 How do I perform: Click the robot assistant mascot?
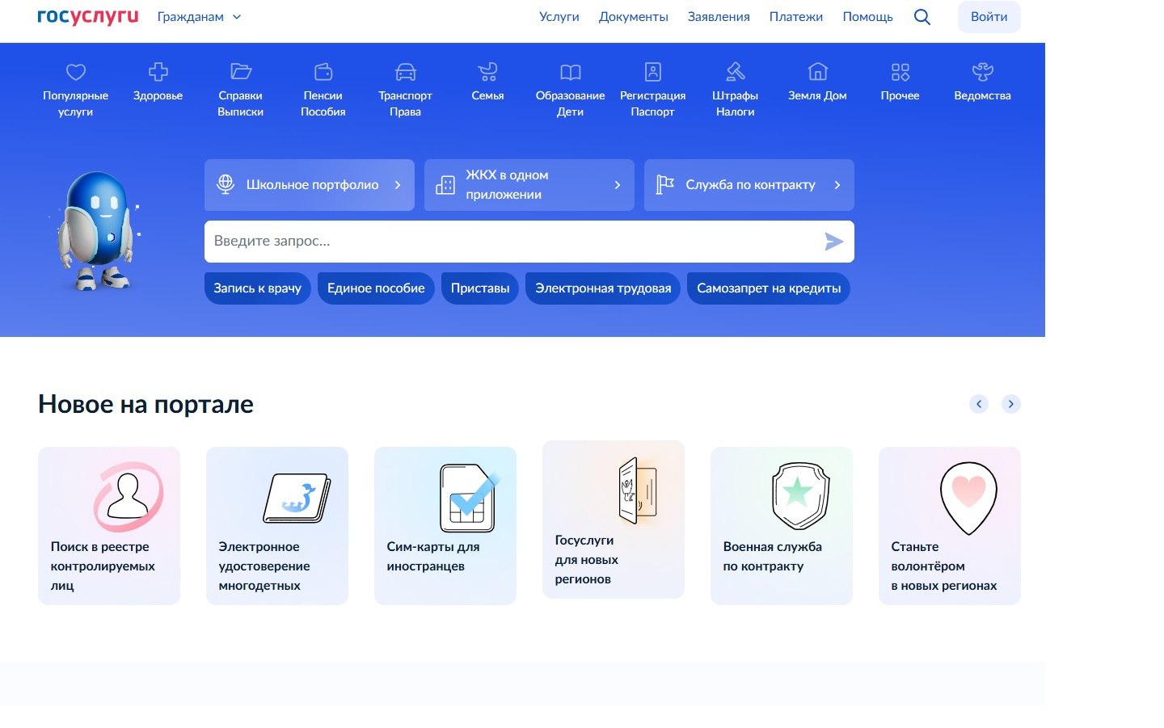(95, 230)
